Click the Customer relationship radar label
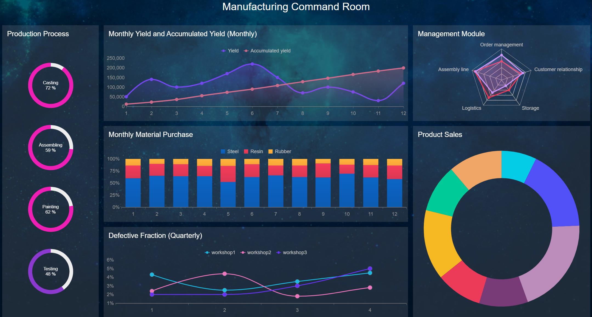This screenshot has height=317, width=592. tap(558, 69)
